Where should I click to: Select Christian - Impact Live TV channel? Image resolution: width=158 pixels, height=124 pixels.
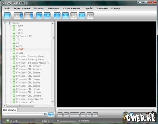pos(30,99)
